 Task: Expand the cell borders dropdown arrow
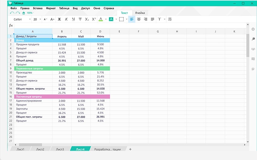[x=126, y=19]
